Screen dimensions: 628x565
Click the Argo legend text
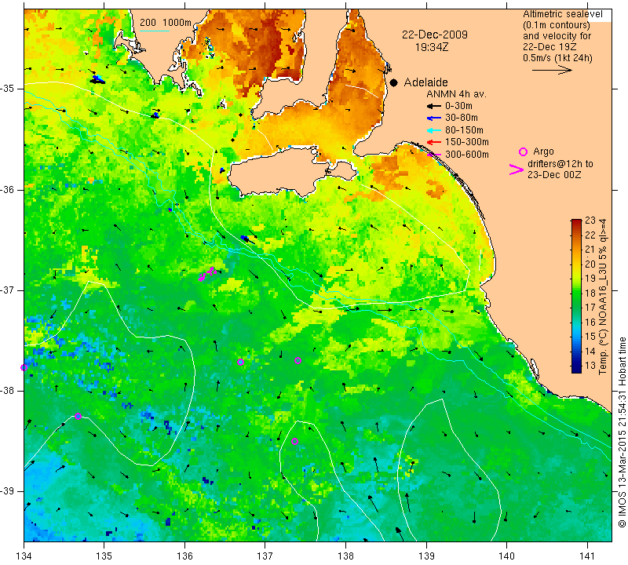click(543, 151)
